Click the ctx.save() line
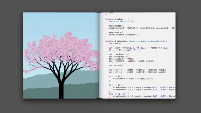Viewport: 201px width, 113px height. [x=115, y=43]
